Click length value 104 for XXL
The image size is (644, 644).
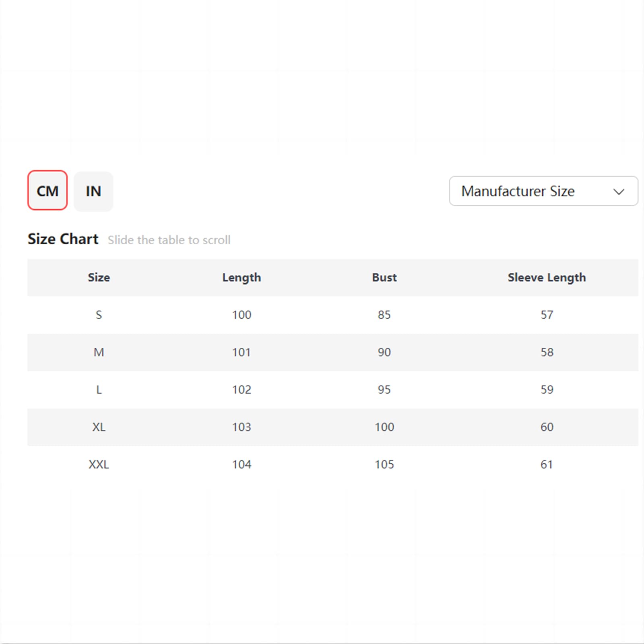(x=242, y=464)
